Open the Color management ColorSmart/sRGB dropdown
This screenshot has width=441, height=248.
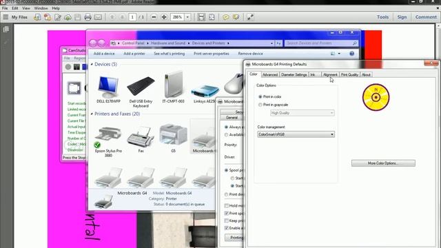click(x=296, y=134)
